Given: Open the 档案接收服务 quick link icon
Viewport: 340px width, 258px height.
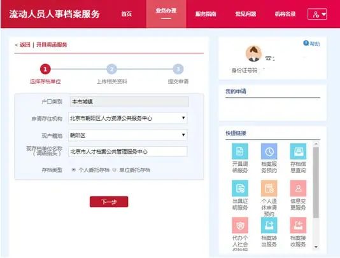Looking at the screenshot, I should click(x=299, y=226).
